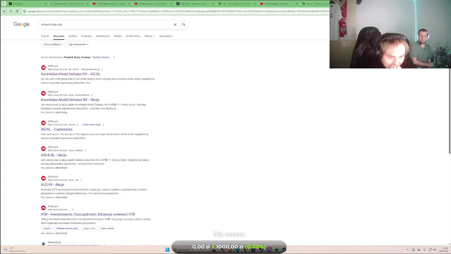Switch to Wiadomości tab

pos(103,36)
